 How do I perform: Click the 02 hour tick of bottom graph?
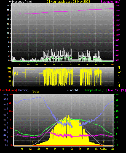click(x=22, y=149)
